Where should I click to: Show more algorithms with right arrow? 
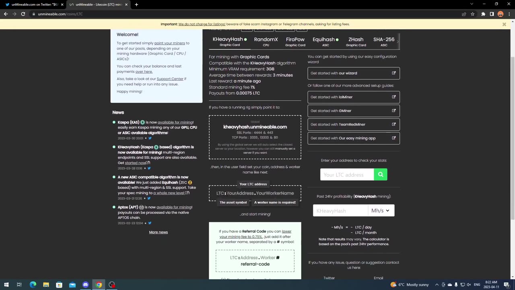pos(398,41)
